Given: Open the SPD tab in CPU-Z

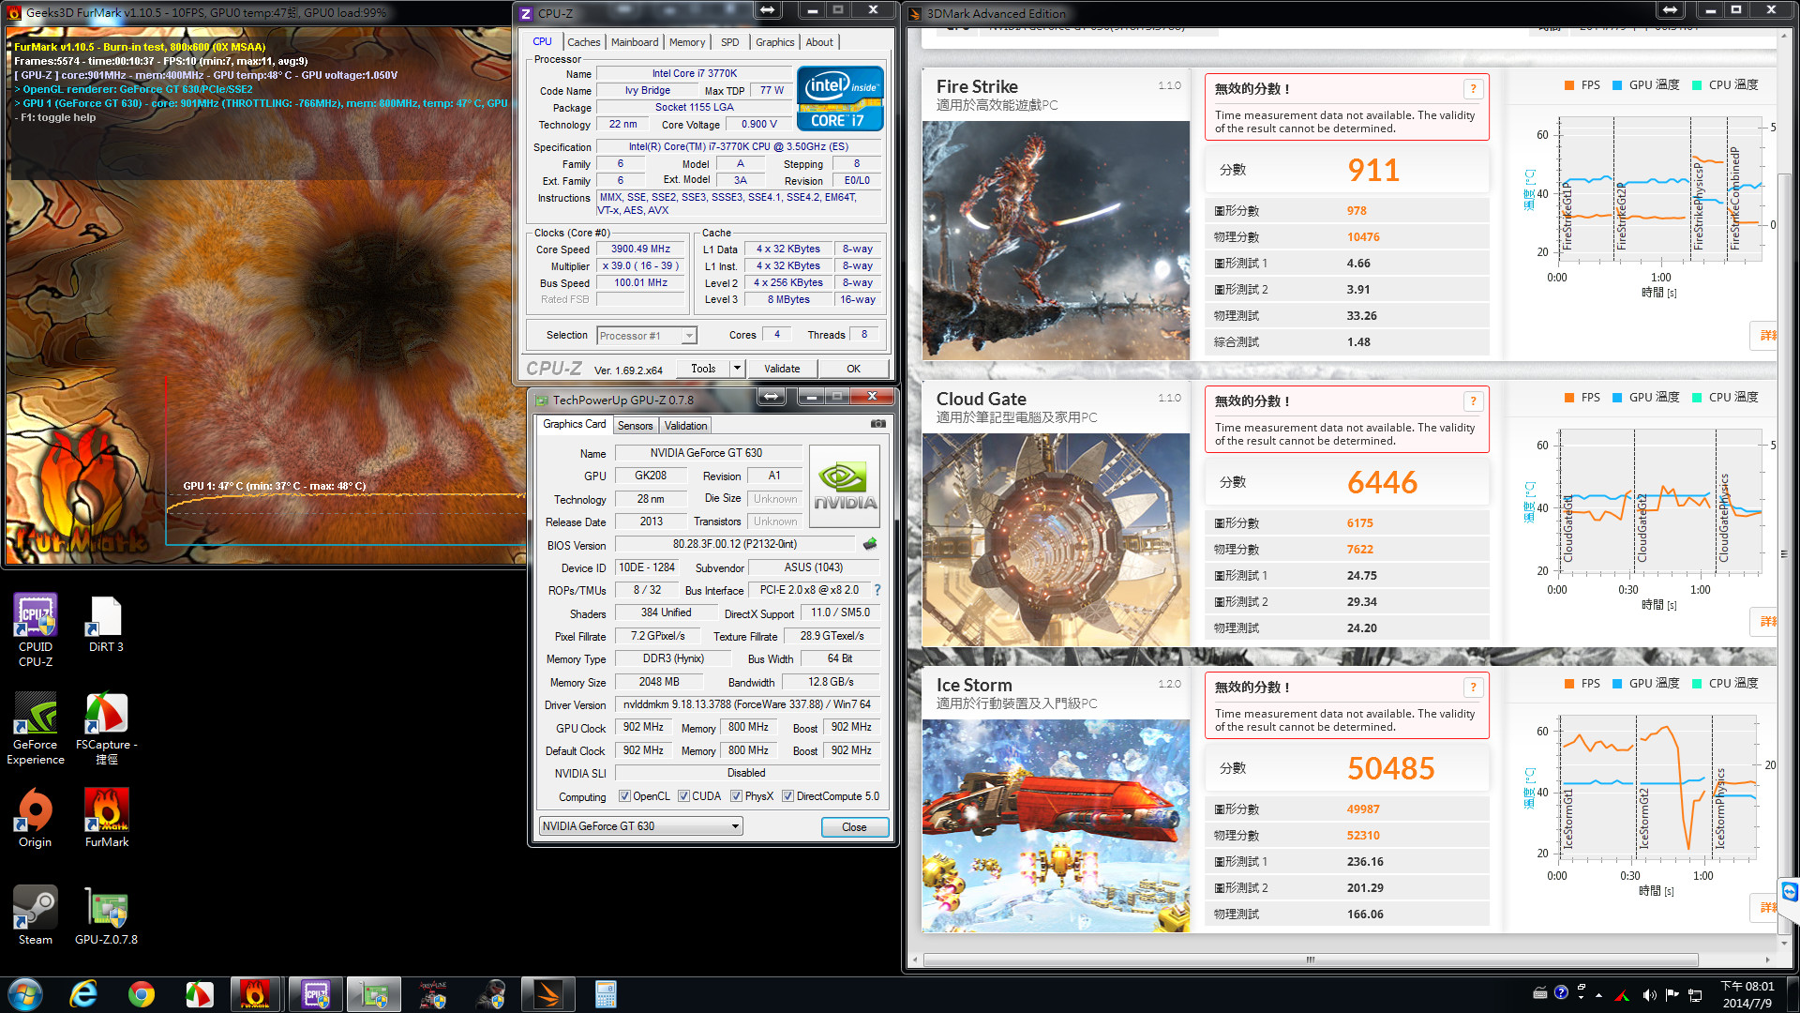Looking at the screenshot, I should point(730,42).
